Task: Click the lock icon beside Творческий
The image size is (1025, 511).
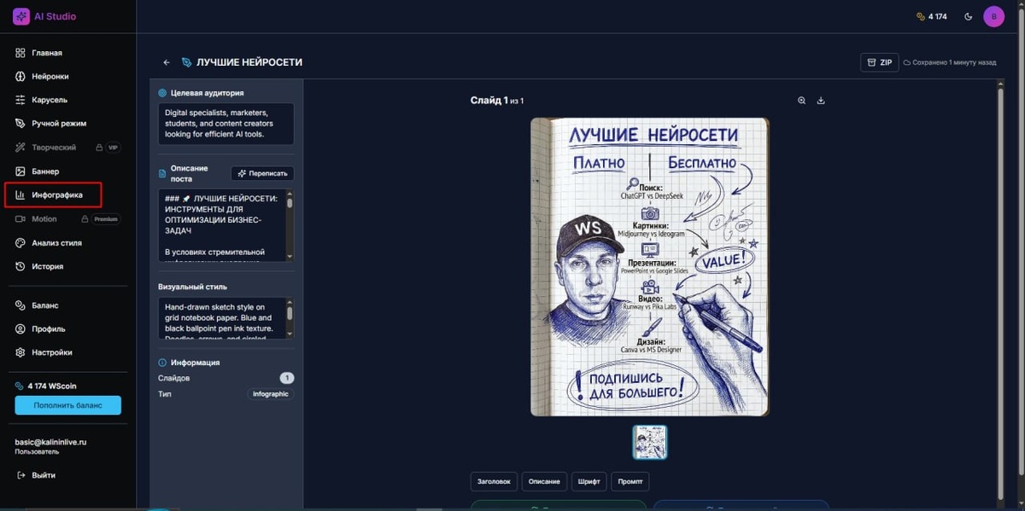Action: 98,148
